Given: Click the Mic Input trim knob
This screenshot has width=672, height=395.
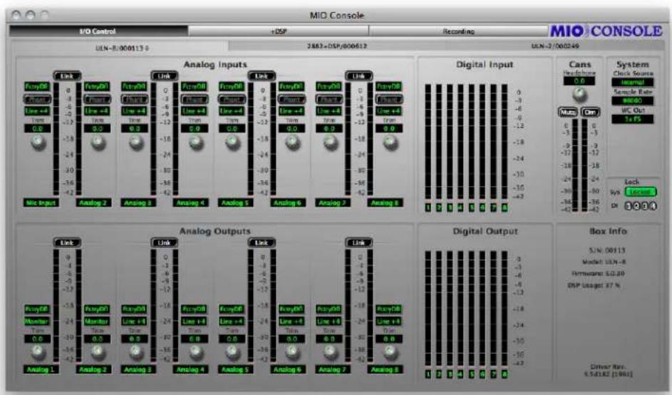Looking at the screenshot, I should [38, 142].
